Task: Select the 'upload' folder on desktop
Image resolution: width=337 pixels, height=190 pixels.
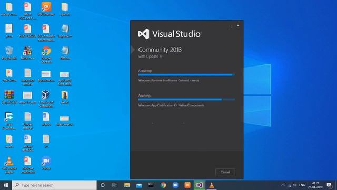Action: pos(65,9)
